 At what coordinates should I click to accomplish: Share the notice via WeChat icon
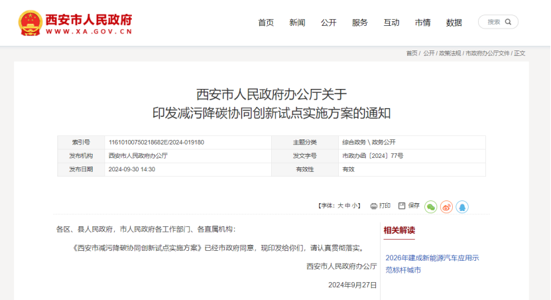431,206
